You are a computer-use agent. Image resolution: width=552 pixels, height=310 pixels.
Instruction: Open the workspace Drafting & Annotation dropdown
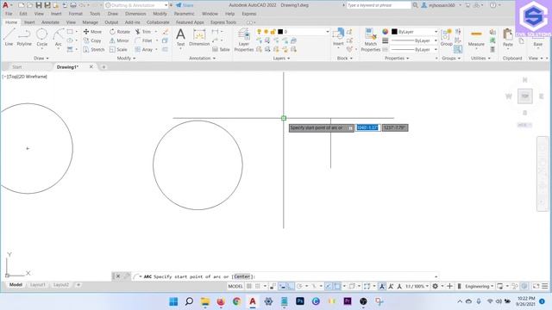click(x=136, y=5)
